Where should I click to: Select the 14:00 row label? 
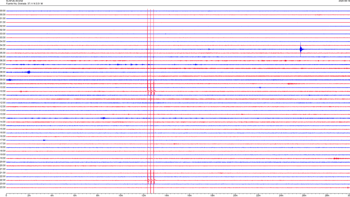tap(3, 118)
